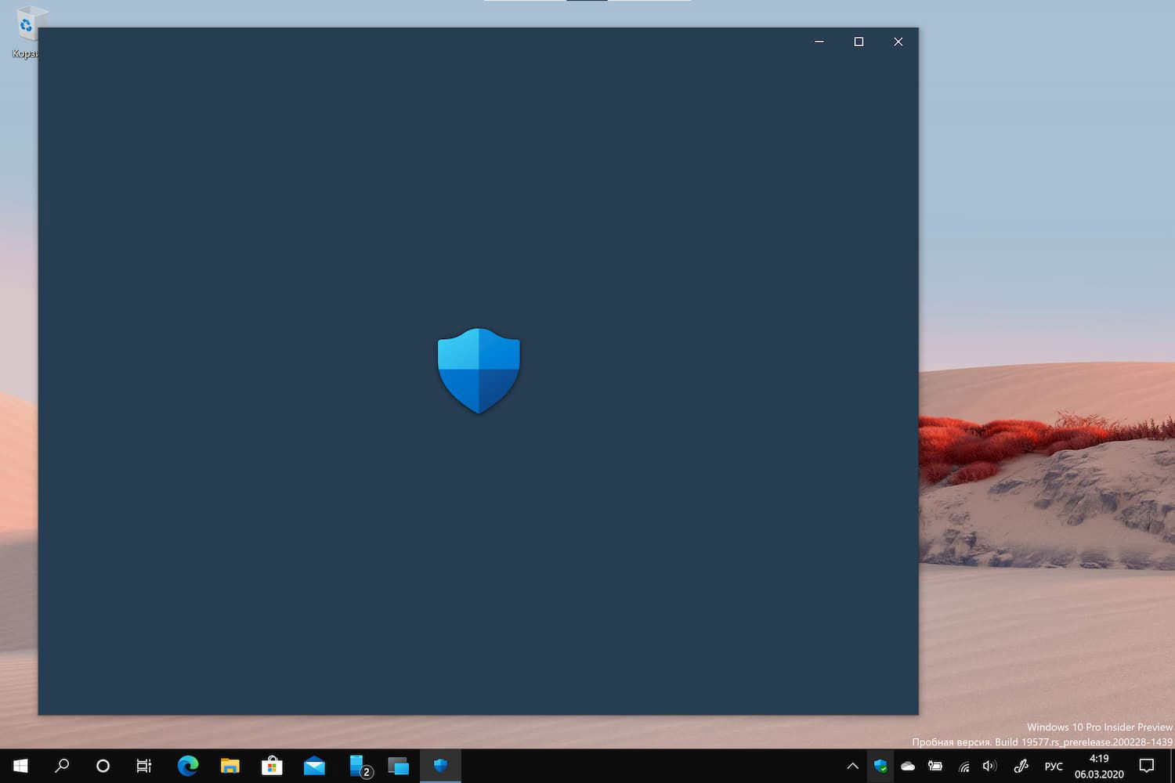Open Task View from the taskbar
The image size is (1175, 783).
(143, 766)
